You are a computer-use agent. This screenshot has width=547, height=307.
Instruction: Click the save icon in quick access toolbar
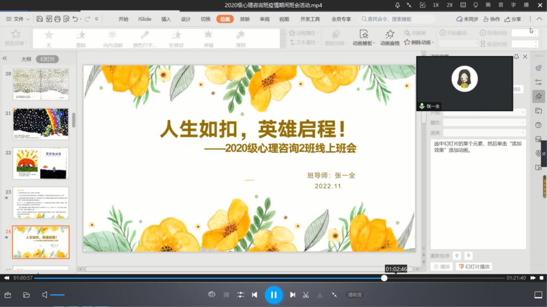click(x=40, y=19)
